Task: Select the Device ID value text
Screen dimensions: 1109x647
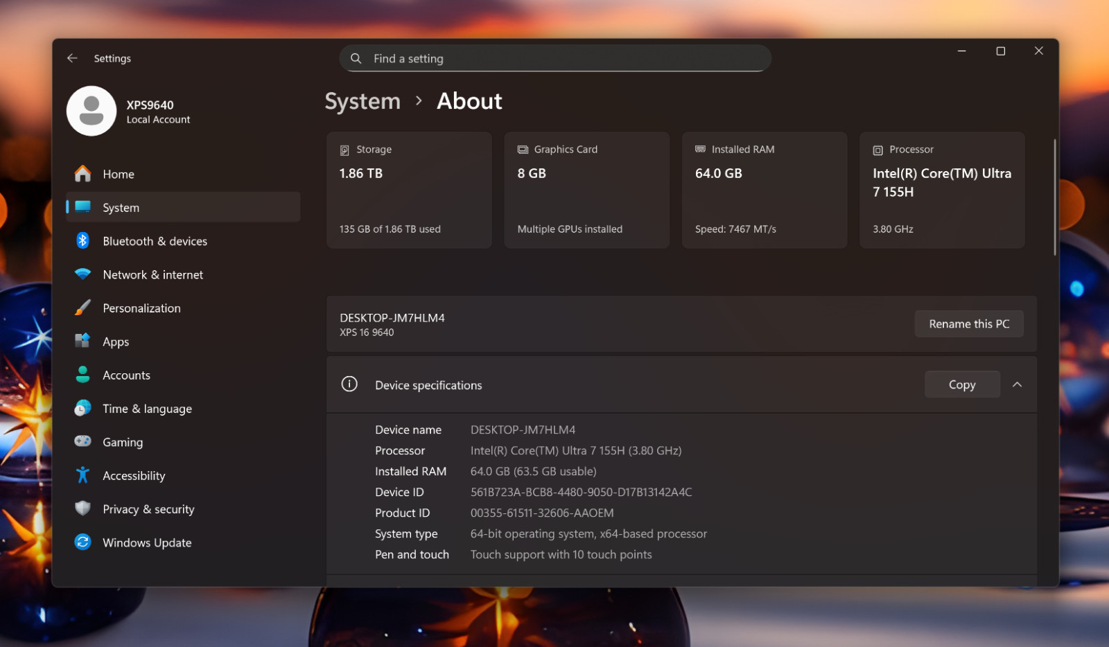Action: pyautogui.click(x=581, y=492)
